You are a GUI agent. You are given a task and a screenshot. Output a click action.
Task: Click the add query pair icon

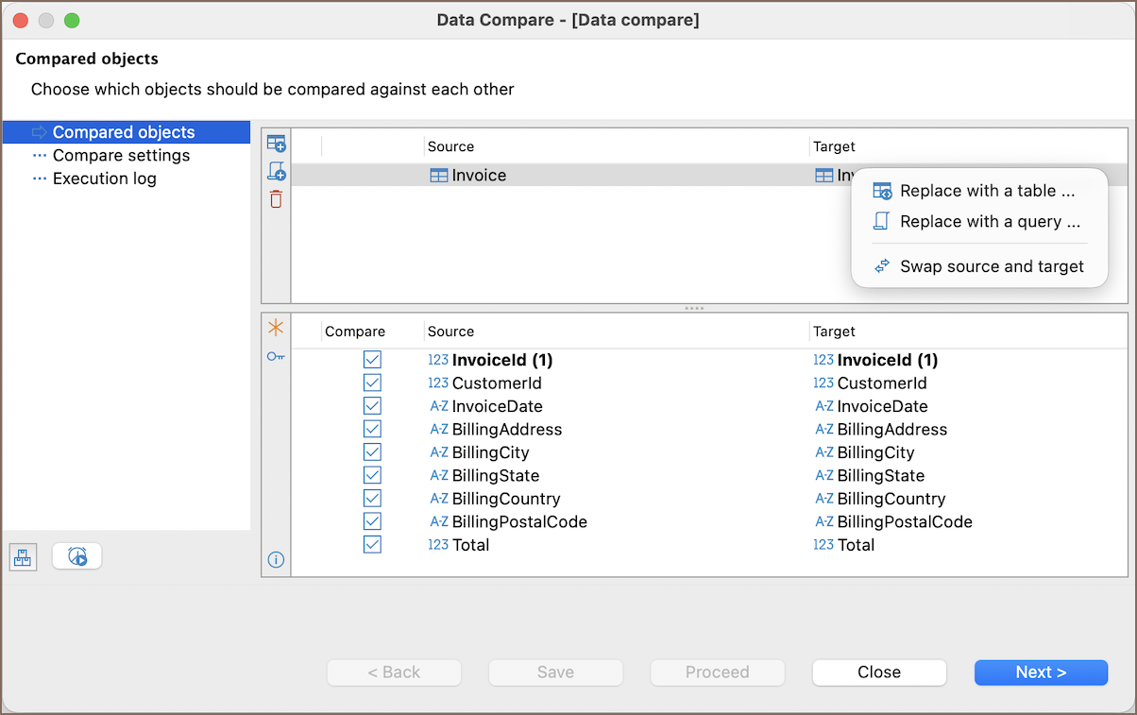pos(276,172)
